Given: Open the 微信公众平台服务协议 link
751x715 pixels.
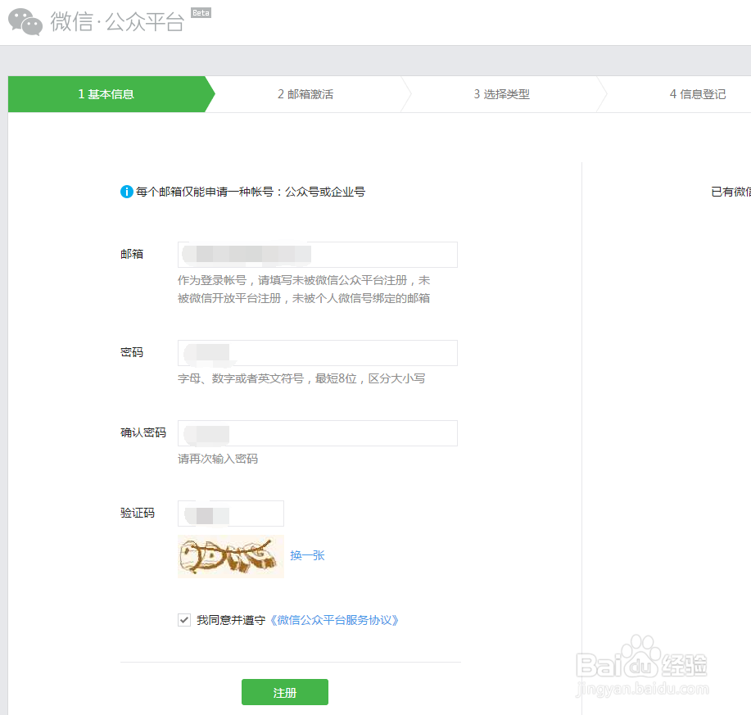Looking at the screenshot, I should [334, 620].
